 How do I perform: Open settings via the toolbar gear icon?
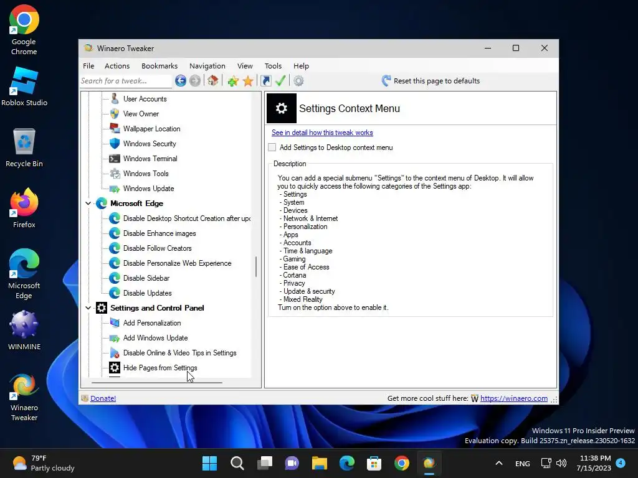coord(298,81)
